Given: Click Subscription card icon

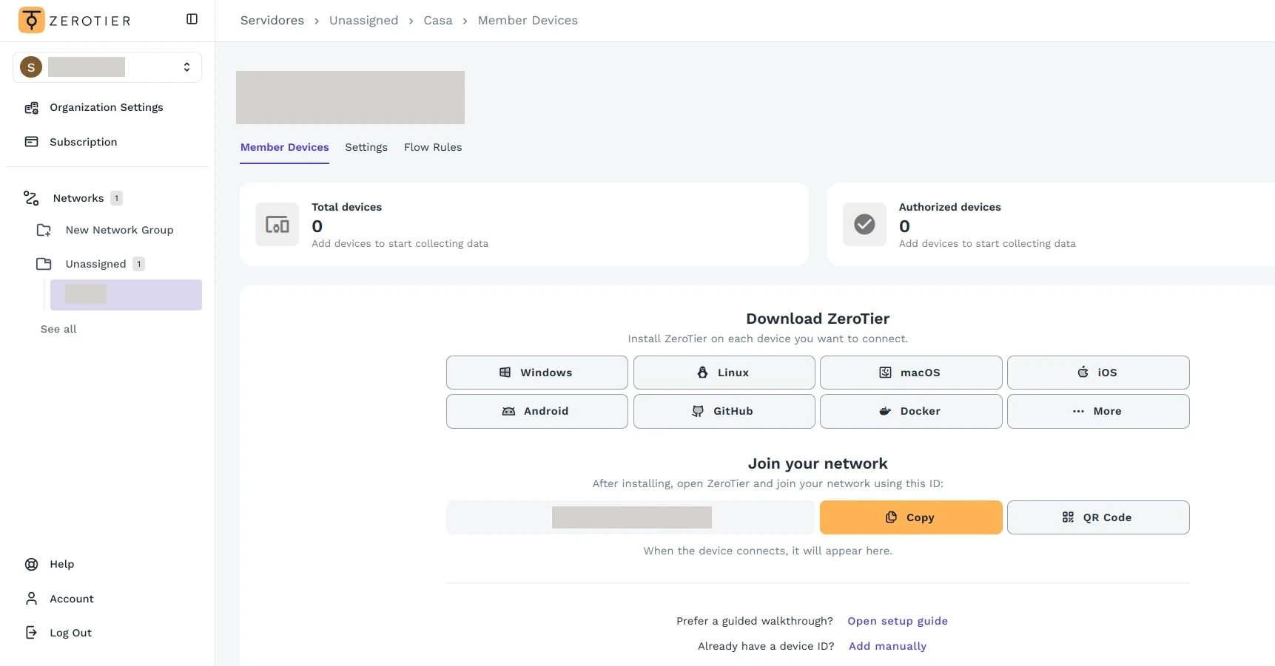Looking at the screenshot, I should pyautogui.click(x=31, y=142).
